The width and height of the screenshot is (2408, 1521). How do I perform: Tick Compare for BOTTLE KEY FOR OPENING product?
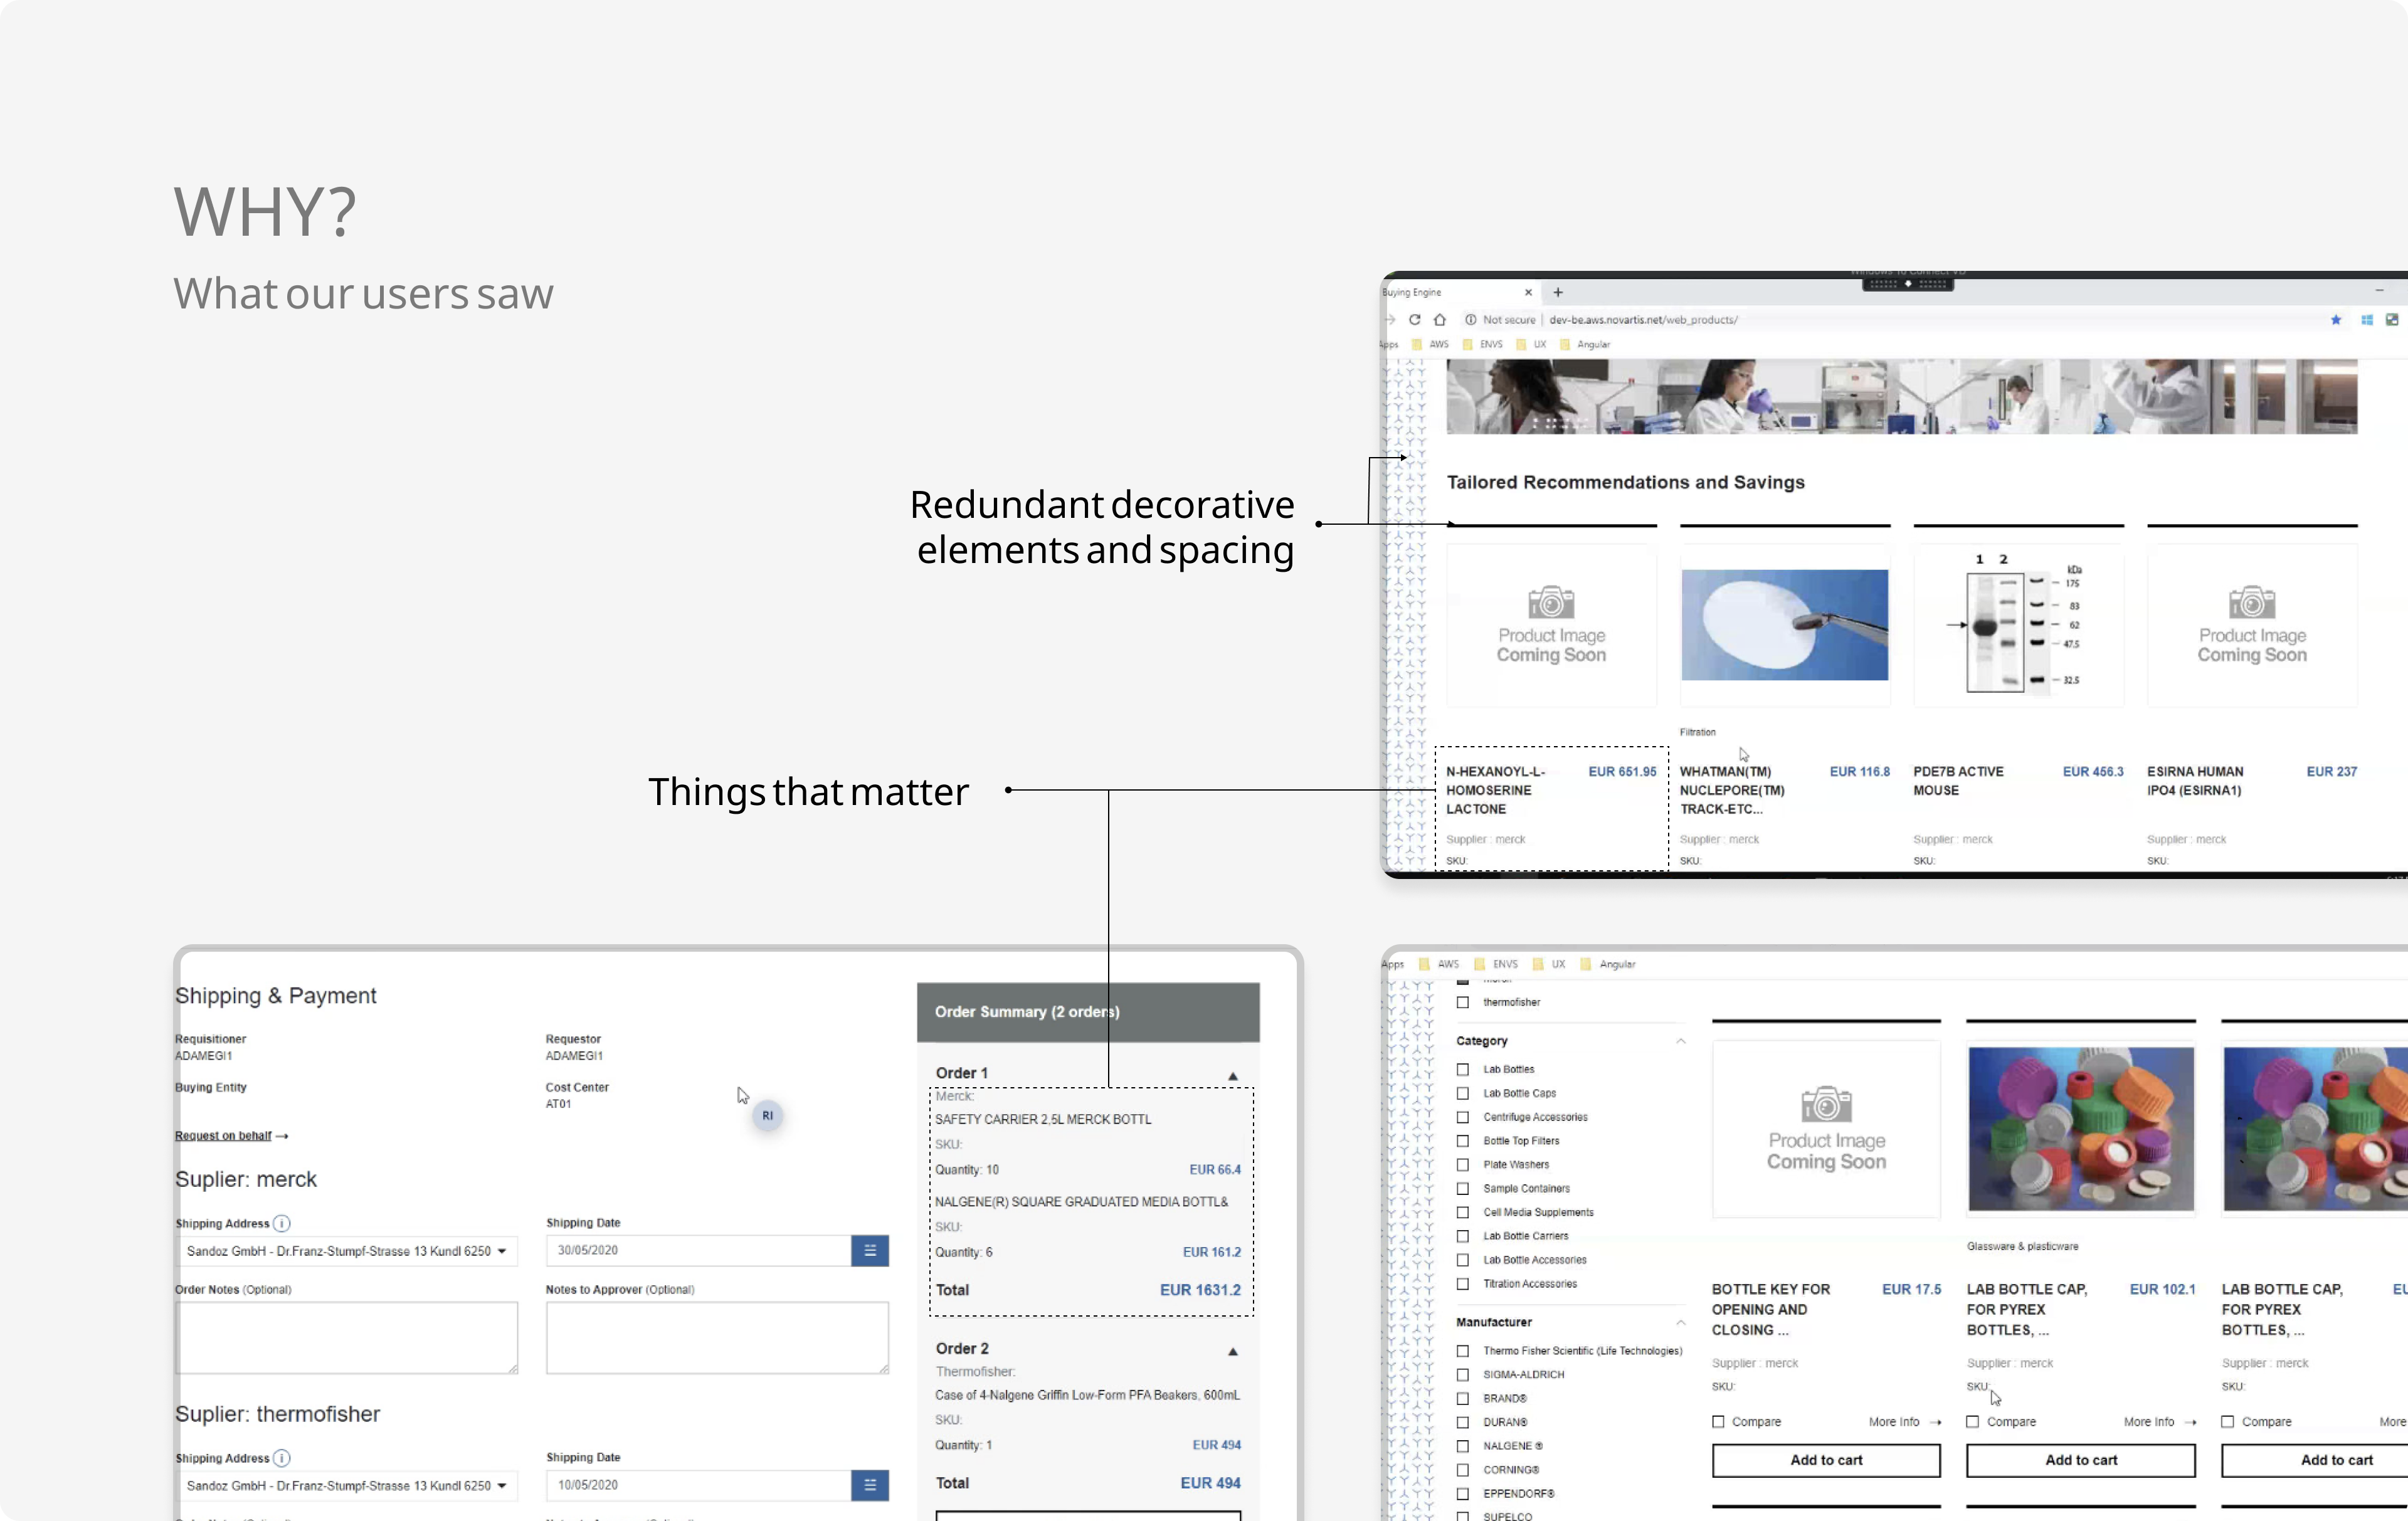[1718, 1422]
